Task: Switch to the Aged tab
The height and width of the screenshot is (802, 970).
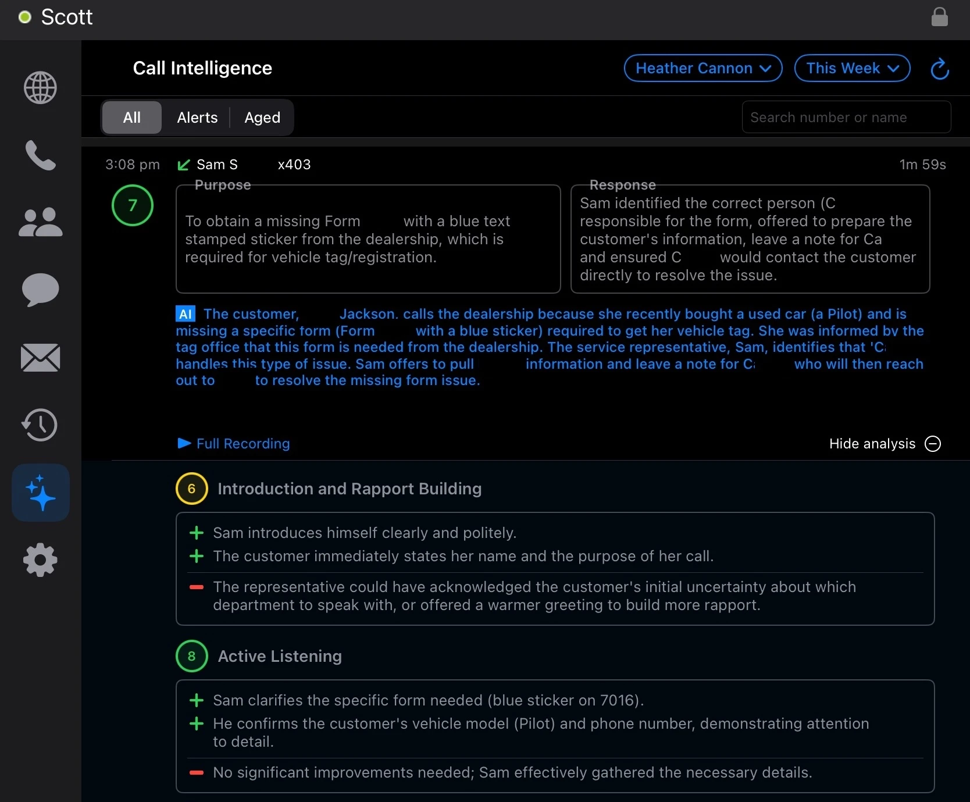Action: click(262, 117)
